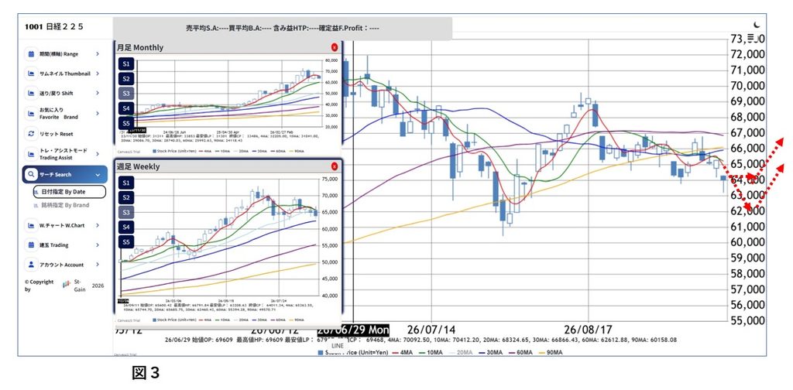Image resolution: width=793 pixels, height=390 pixels.
Task: Collapse the Search section chevron
Action: click(x=98, y=175)
